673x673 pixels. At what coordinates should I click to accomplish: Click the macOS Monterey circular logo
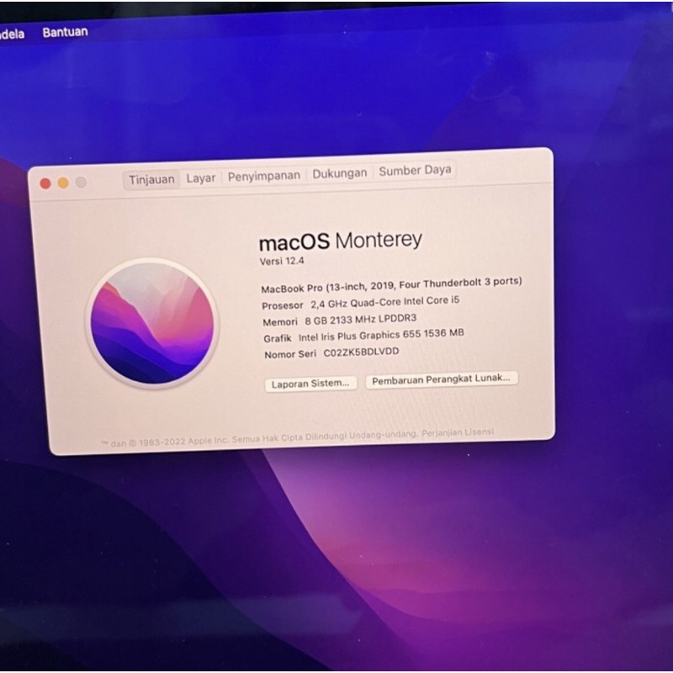(x=152, y=323)
